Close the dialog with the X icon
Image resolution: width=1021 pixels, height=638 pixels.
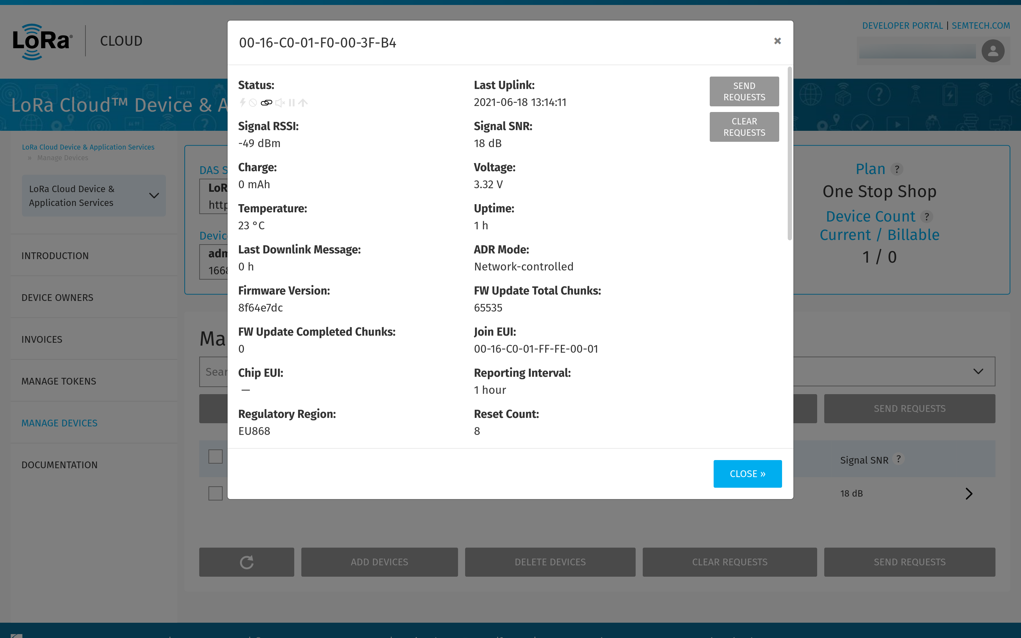pyautogui.click(x=777, y=41)
